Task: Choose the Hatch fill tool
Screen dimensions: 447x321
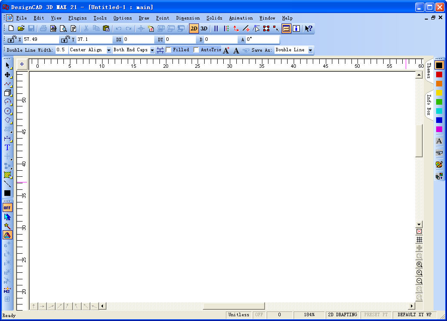Action: click(7, 175)
